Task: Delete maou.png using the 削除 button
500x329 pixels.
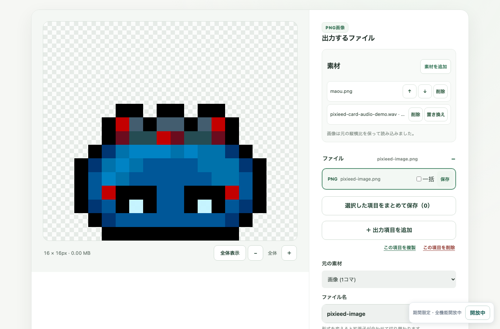Action: (x=441, y=91)
